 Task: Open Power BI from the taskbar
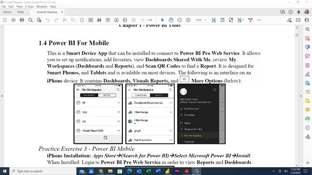click(x=168, y=171)
